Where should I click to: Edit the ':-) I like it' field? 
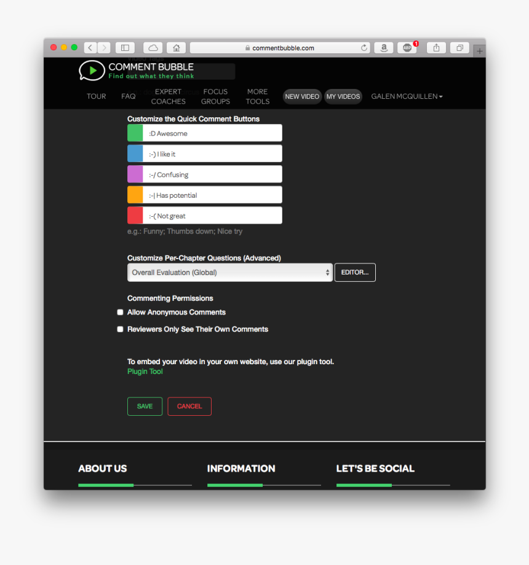(x=213, y=154)
